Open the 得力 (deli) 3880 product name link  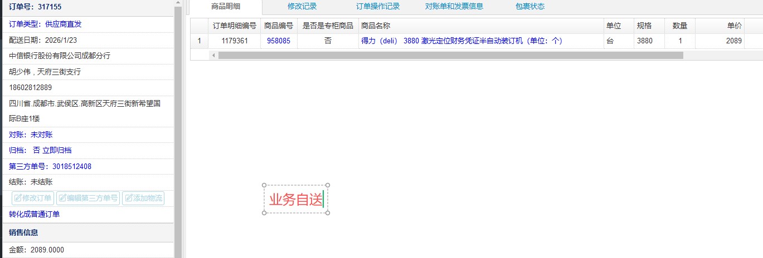(x=462, y=41)
